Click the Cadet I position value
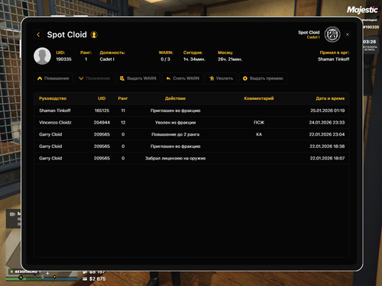 tap(107, 59)
